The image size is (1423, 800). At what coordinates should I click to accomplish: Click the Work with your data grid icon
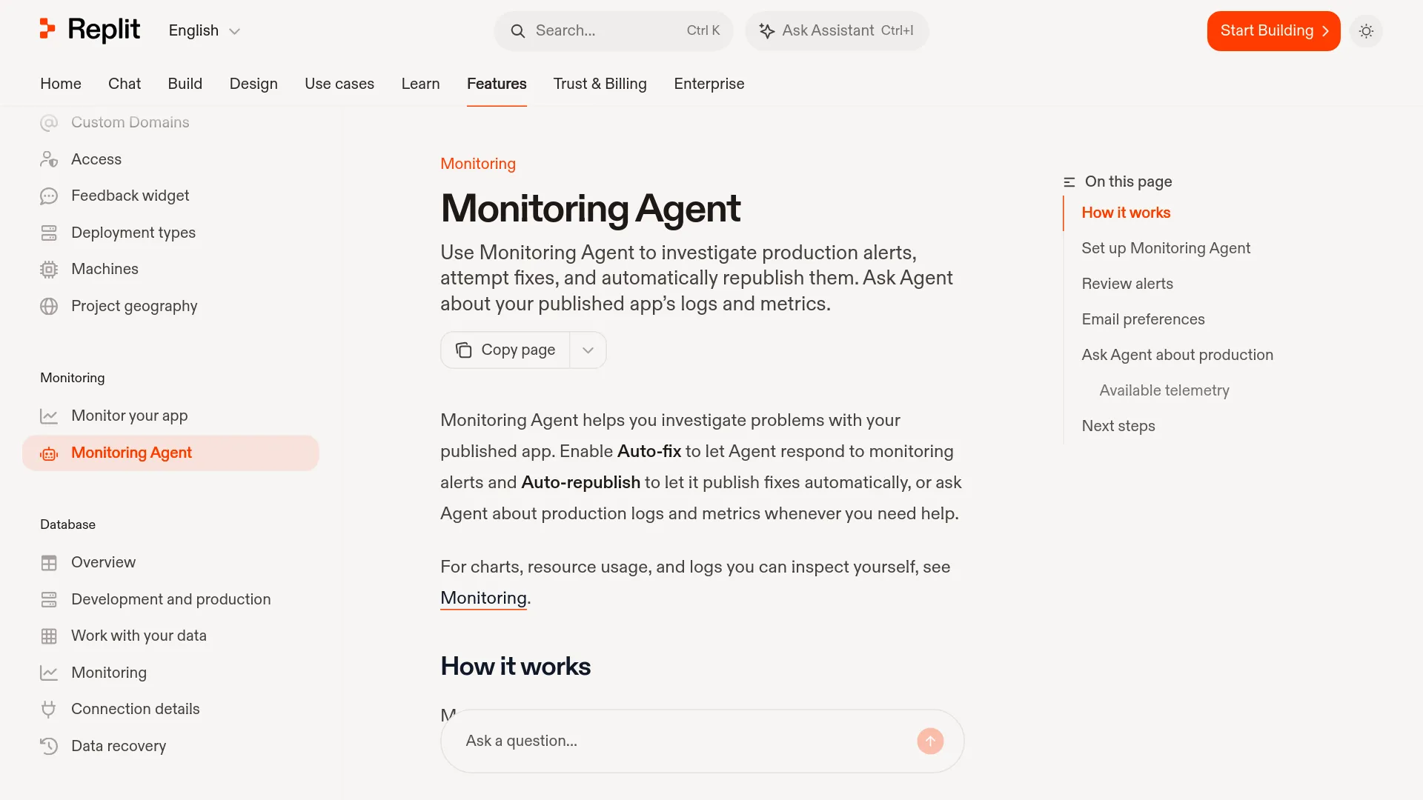[x=49, y=636]
